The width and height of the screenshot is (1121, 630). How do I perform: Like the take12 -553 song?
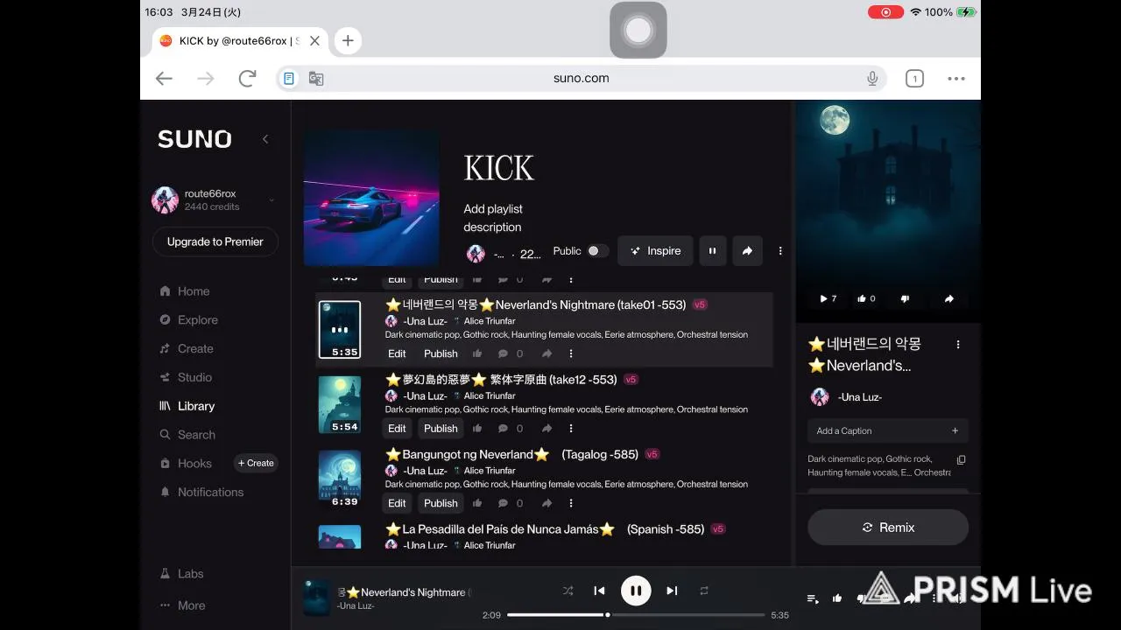(x=477, y=429)
